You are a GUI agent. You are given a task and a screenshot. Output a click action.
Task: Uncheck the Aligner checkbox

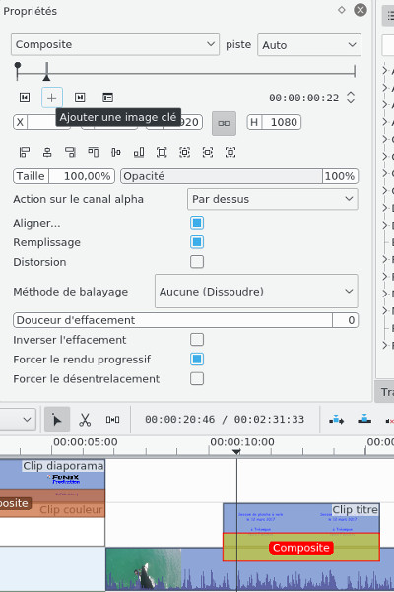point(197,223)
